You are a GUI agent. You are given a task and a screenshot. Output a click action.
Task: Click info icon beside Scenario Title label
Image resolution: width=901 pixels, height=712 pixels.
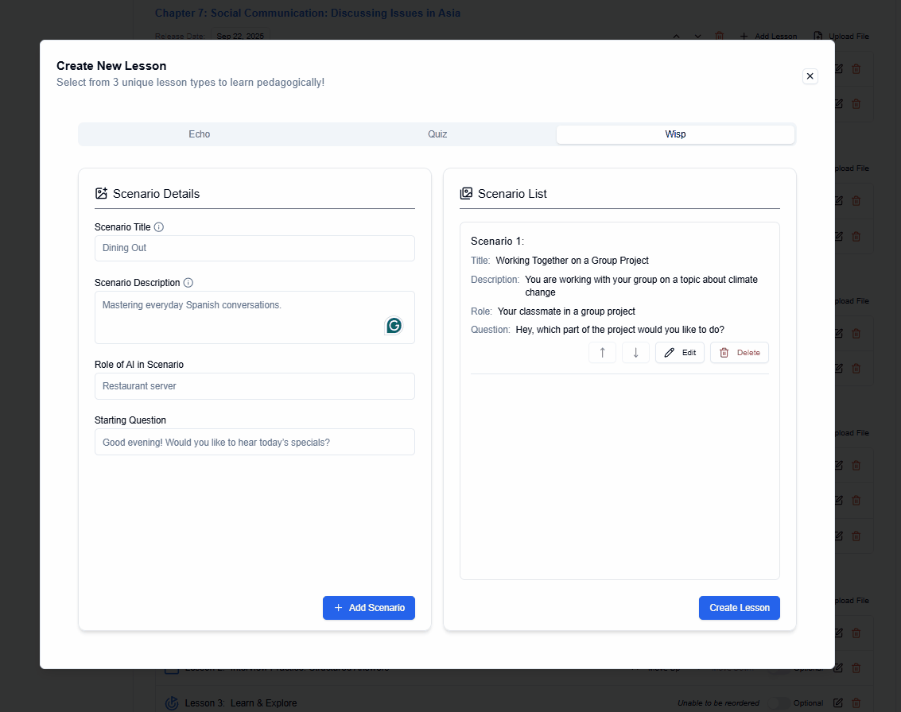coord(159,227)
